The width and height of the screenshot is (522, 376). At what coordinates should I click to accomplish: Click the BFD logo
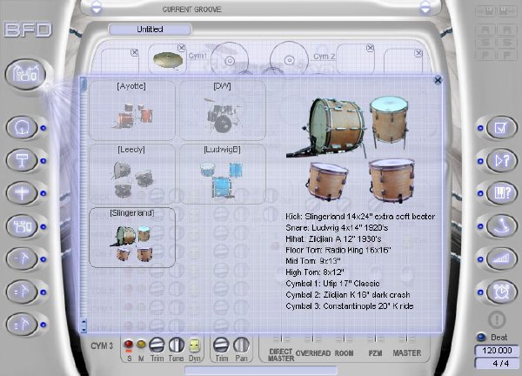coord(28,30)
